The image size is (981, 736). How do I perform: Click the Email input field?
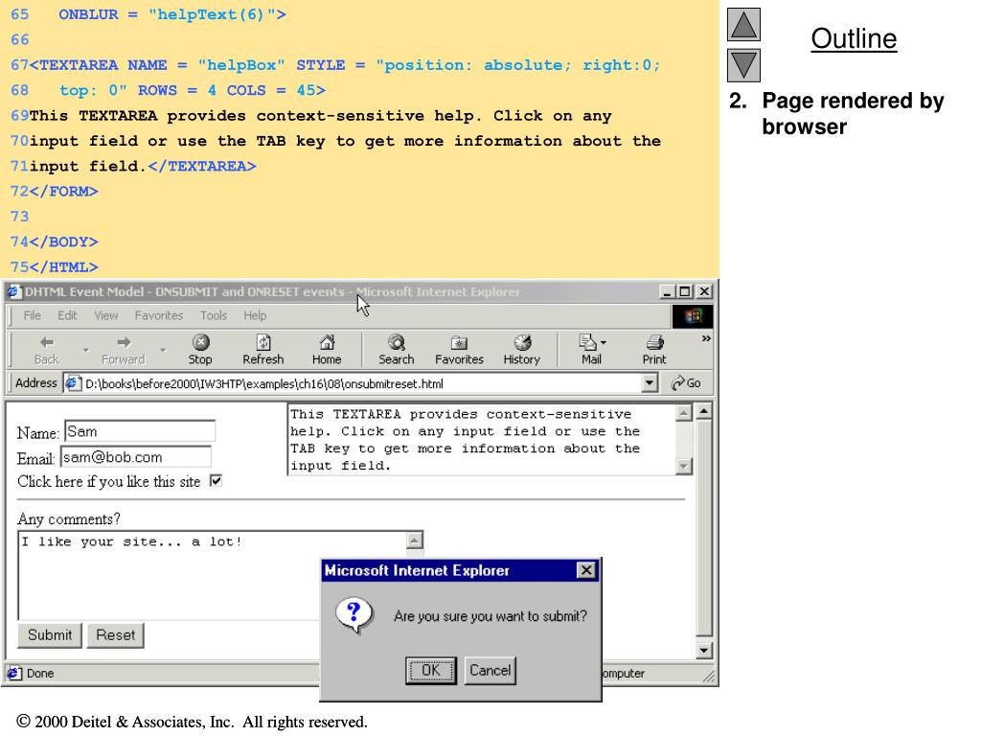click(x=136, y=457)
